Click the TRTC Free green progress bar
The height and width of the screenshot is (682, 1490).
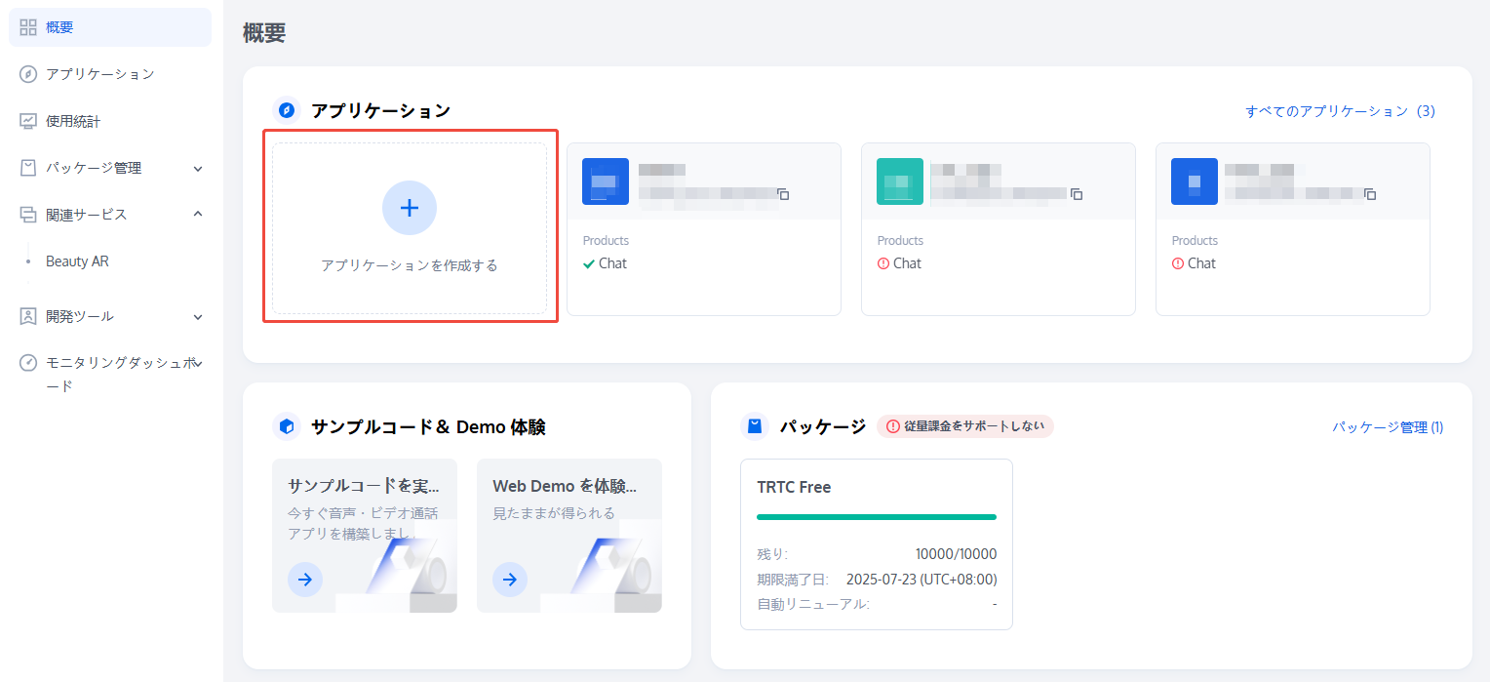click(x=876, y=517)
